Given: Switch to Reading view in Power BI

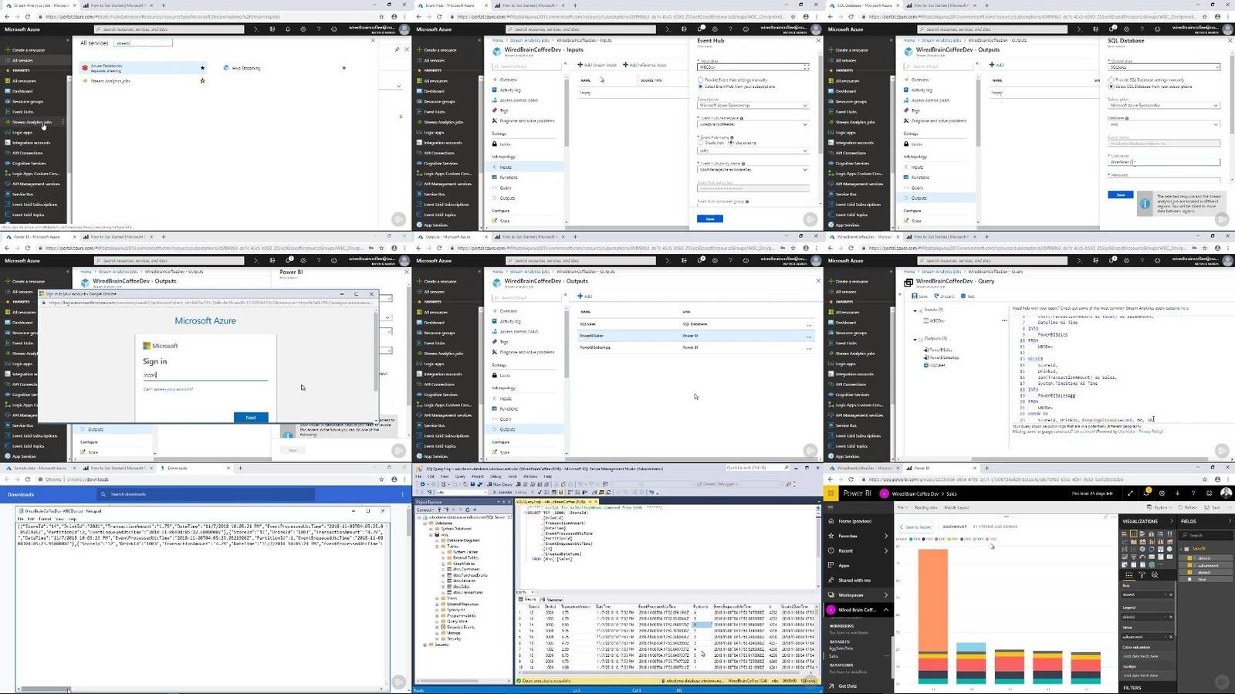Looking at the screenshot, I should click(926, 507).
